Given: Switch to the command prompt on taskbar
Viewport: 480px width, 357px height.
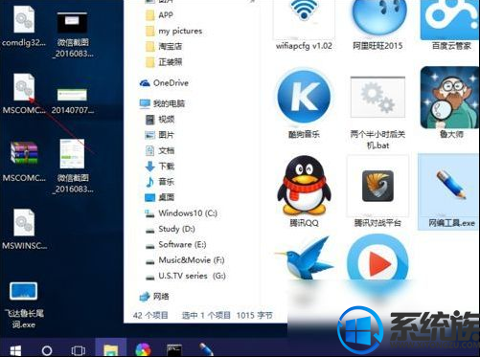Looking at the screenshot, I should tap(174, 350).
